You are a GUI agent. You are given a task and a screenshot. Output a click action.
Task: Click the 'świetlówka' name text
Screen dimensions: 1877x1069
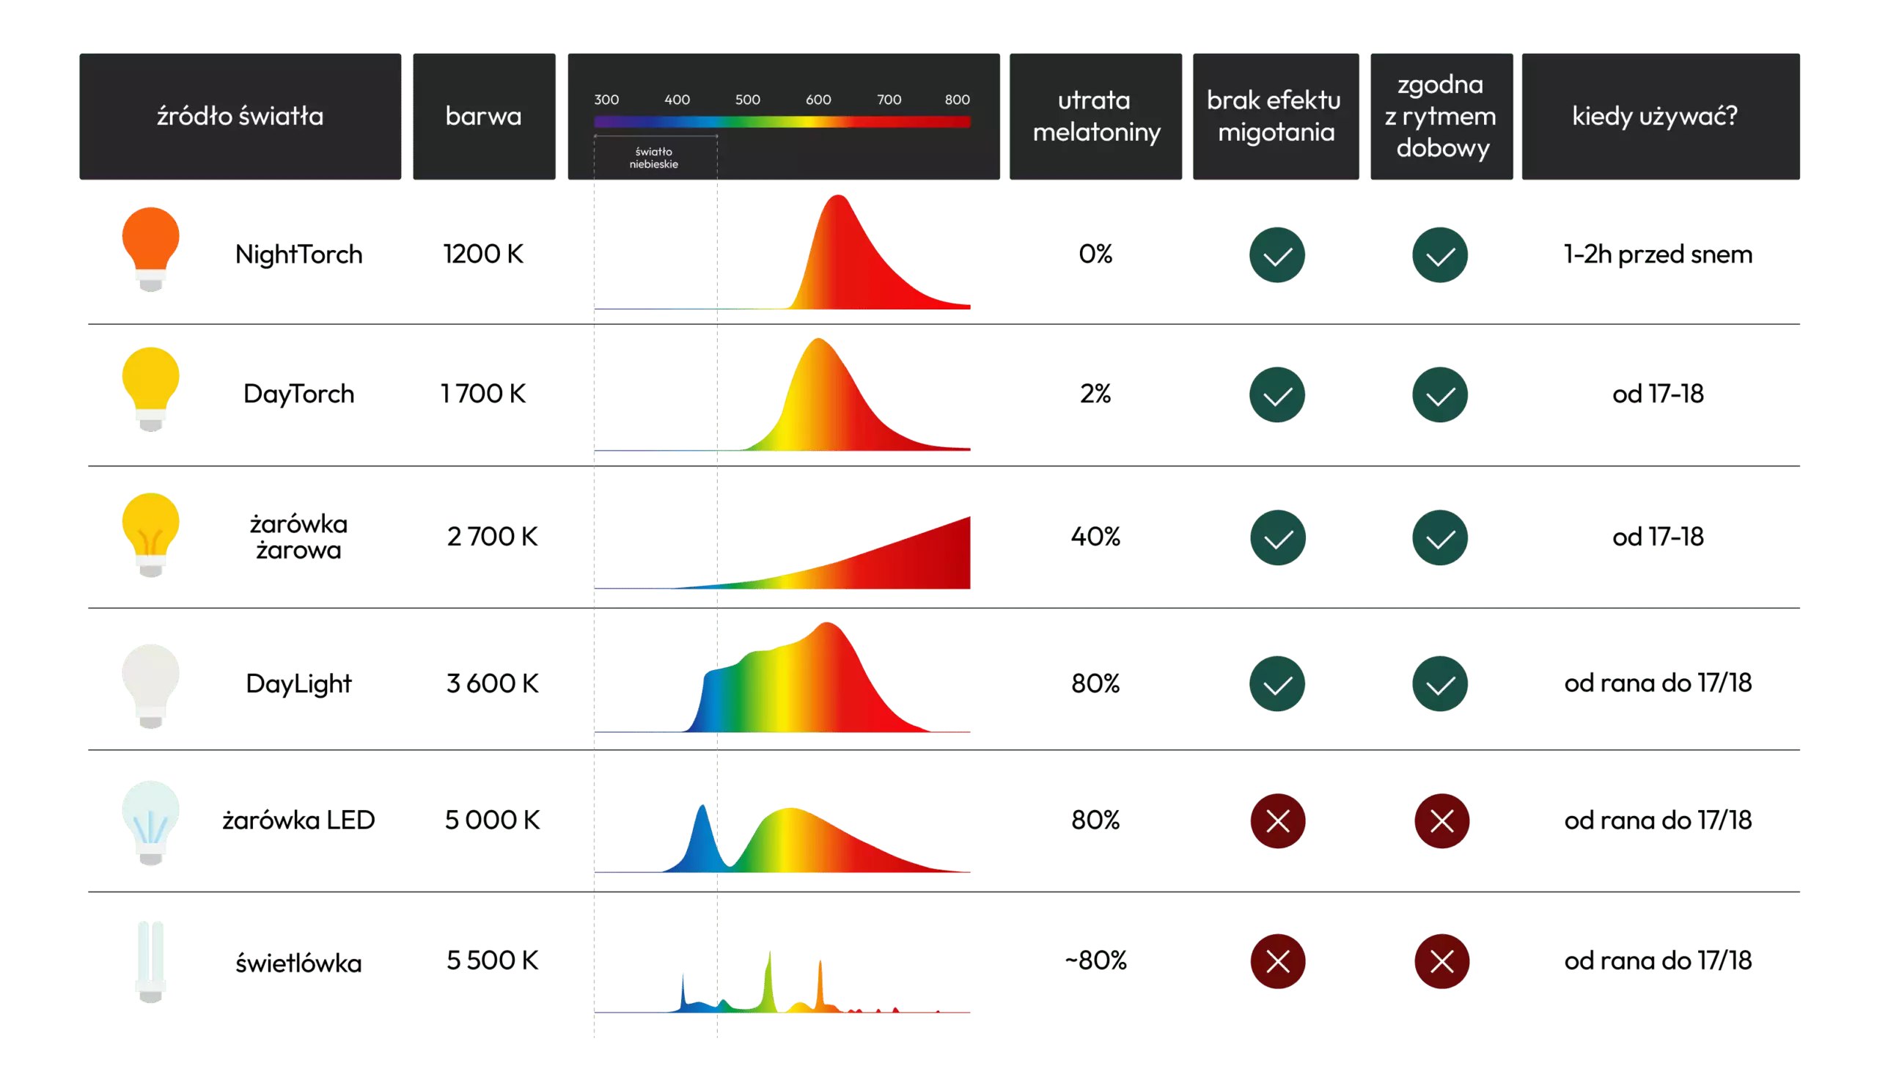point(298,963)
